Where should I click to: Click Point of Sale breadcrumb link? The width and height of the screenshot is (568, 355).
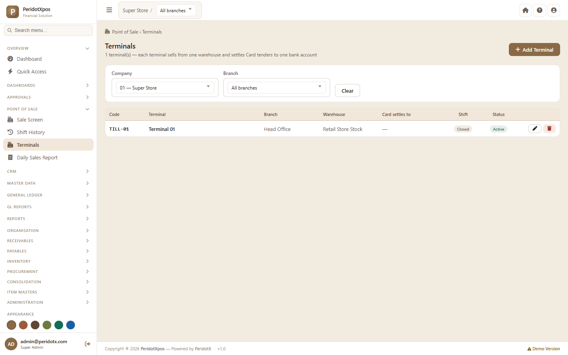[x=125, y=32]
